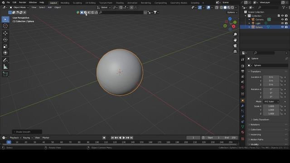Viewport: 290px width, 163px height.
Task: Click the Blender logo icon
Action: click(3, 2)
